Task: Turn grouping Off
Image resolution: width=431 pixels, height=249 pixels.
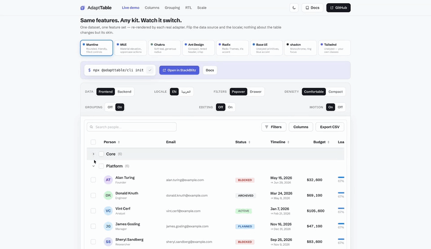Action: [110, 107]
